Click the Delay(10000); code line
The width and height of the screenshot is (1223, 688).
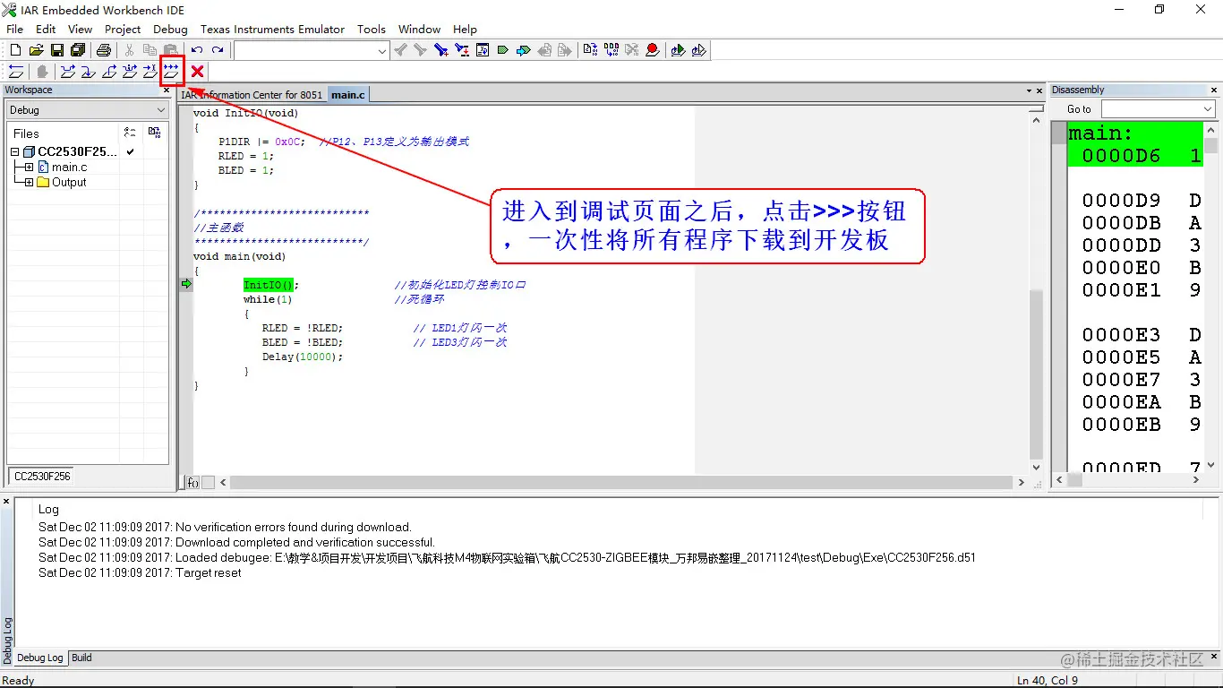(303, 357)
